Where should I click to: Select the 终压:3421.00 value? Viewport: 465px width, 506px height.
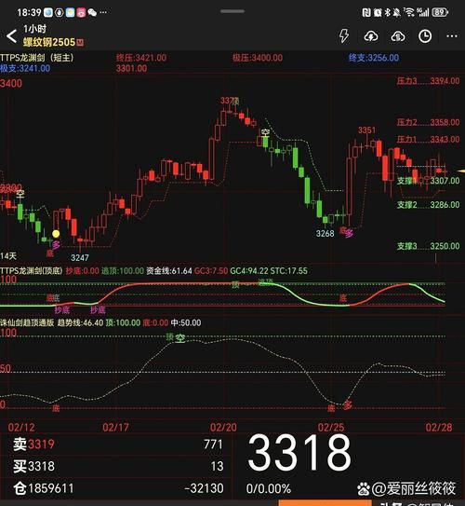tap(141, 58)
